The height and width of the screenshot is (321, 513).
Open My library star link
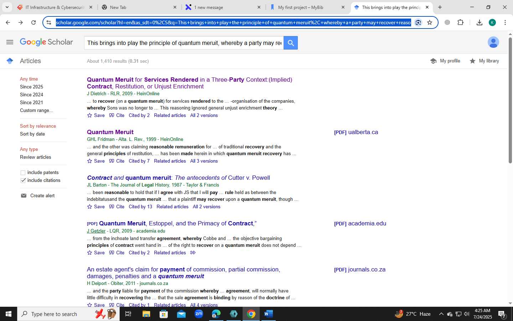coord(484,61)
